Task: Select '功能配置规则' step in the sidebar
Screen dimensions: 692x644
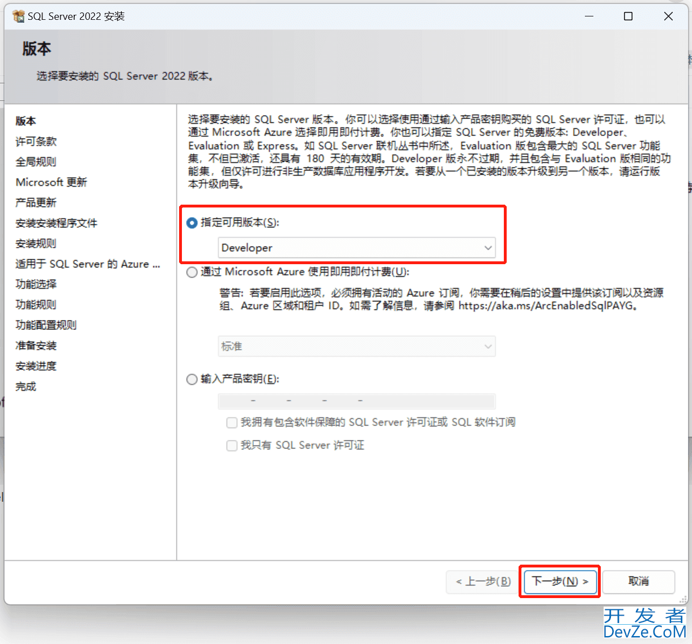Action: pos(46,325)
